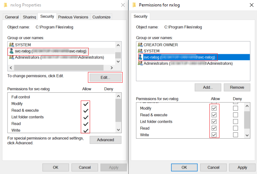Viewport: 257px width, 174px height.
Task: Select the svc-nxlog user icon in Properties list
Action: point(11,51)
